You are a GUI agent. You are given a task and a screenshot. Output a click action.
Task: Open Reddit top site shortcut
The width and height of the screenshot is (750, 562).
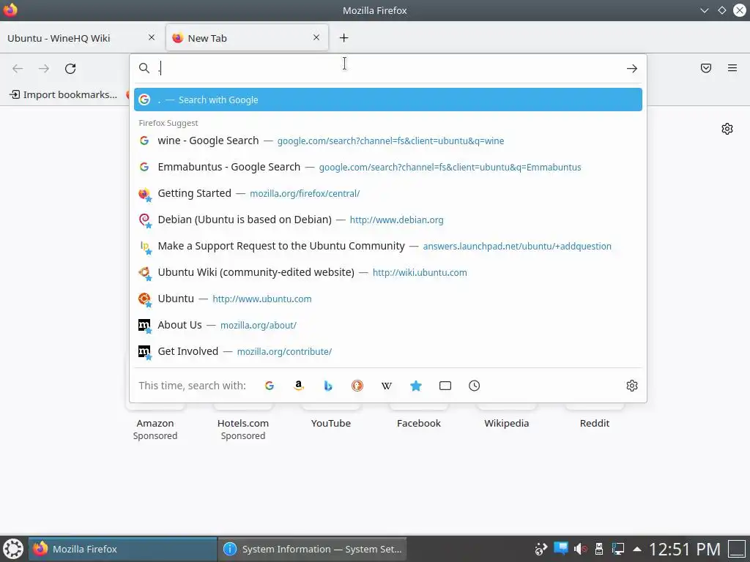(x=595, y=423)
